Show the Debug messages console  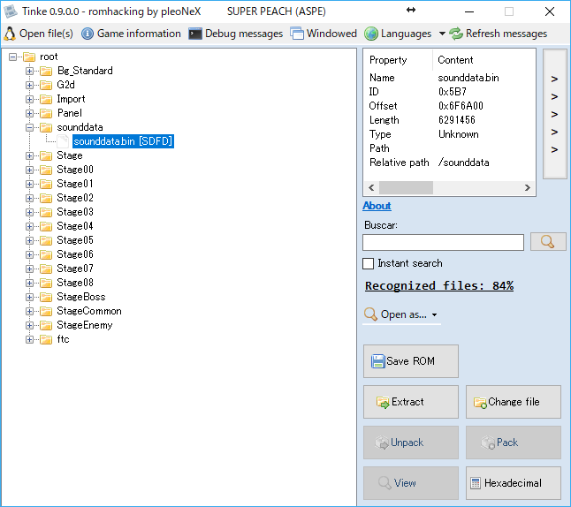[x=236, y=34]
